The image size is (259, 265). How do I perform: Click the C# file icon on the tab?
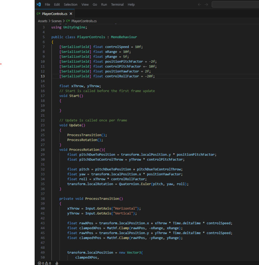click(x=38, y=14)
